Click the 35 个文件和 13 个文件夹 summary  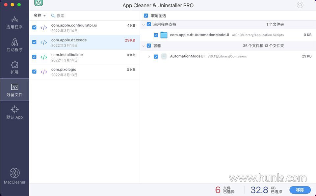click(263, 46)
